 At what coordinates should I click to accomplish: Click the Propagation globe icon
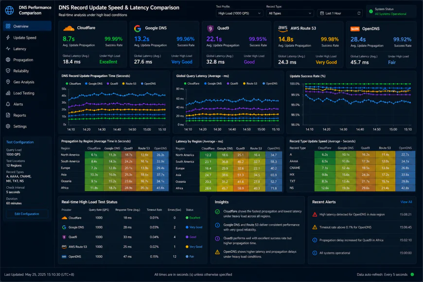tap(8, 60)
